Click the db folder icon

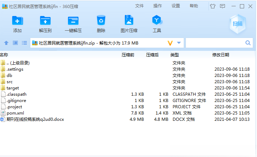[x=3, y=75]
